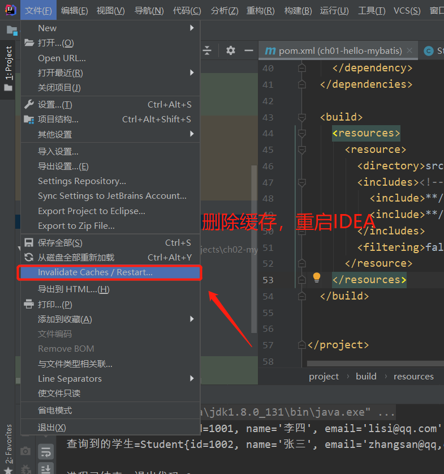The width and height of the screenshot is (444, 474).
Task: Click the class icon on the next editor tab
Action: tap(429, 51)
